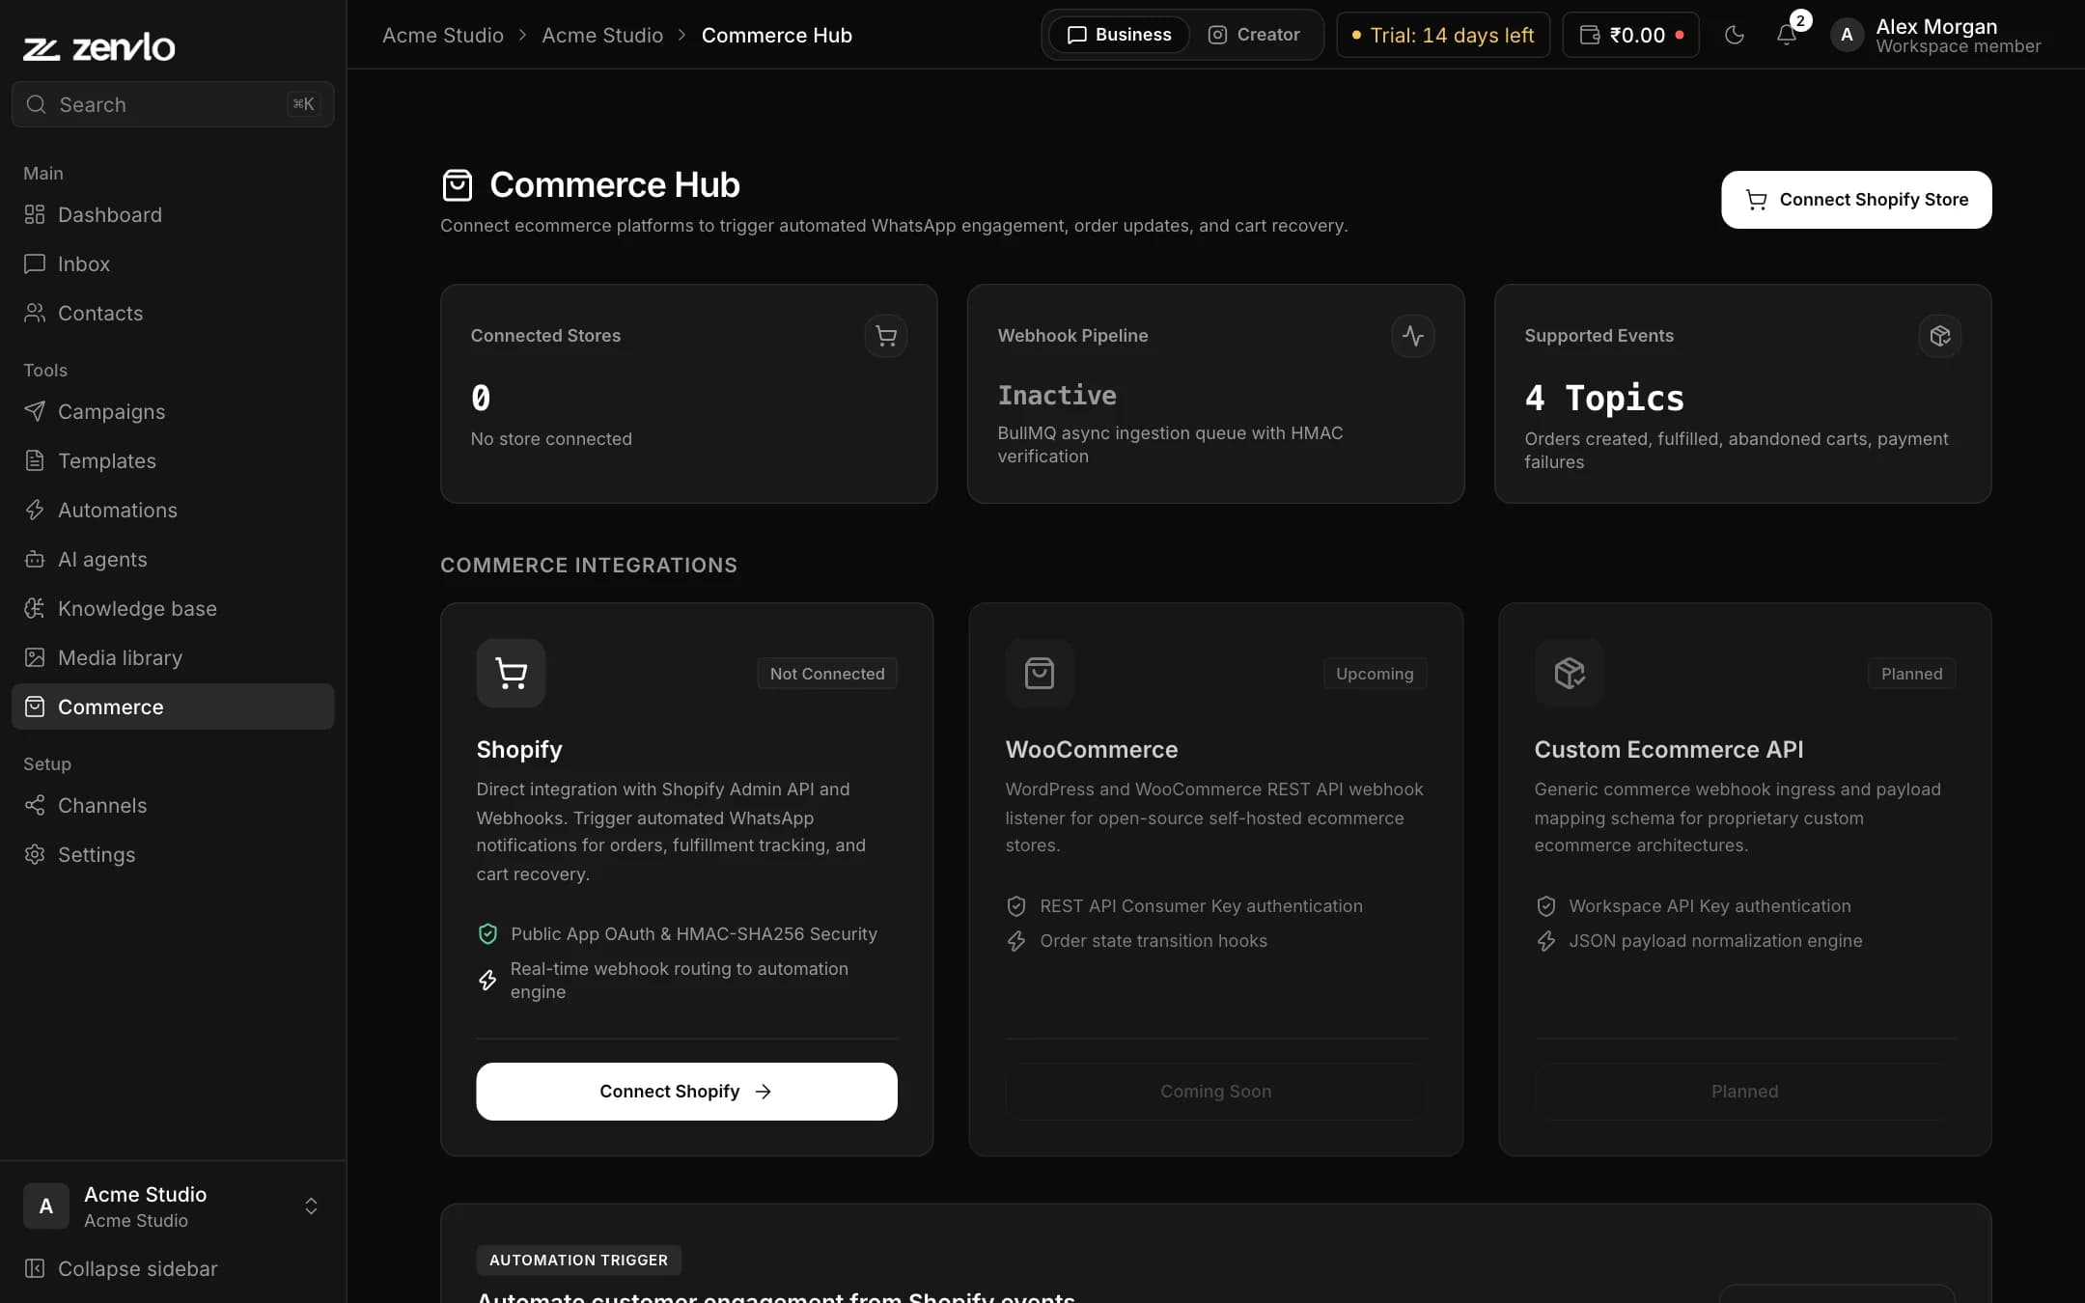This screenshot has height=1303, width=2085.
Task: Open the wallet balance ₹0.00
Action: click(x=1631, y=35)
